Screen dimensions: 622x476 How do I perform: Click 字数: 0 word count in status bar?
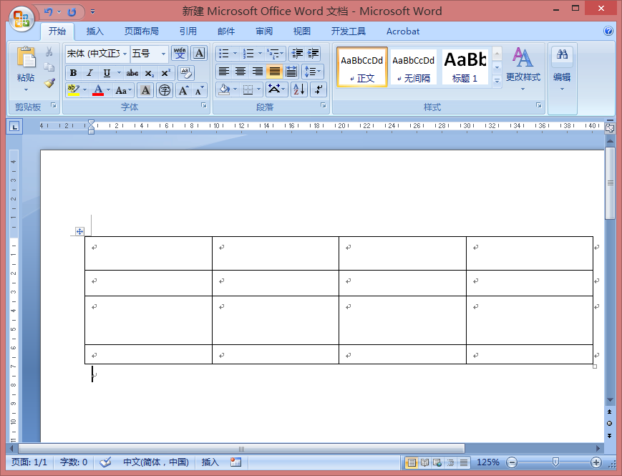(74, 462)
